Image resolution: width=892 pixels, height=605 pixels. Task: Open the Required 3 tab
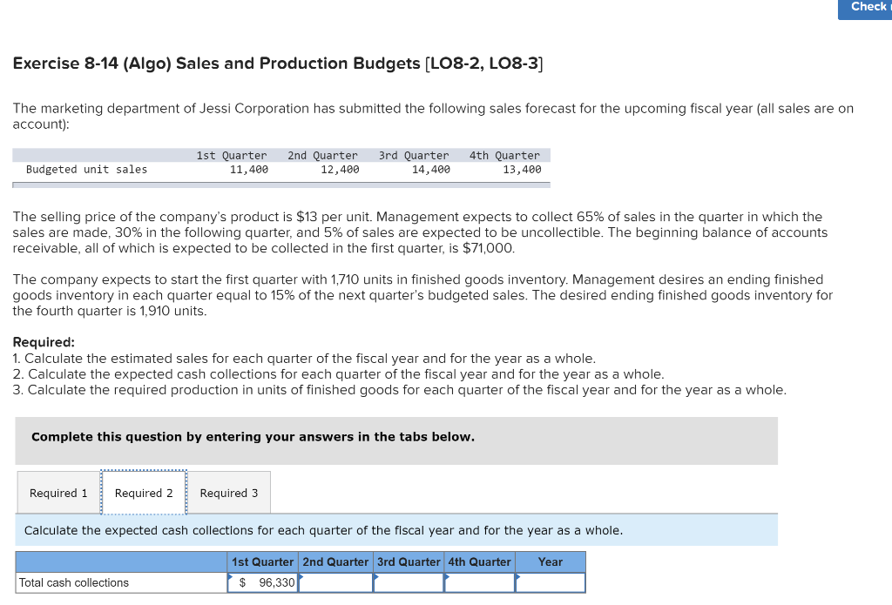pyautogui.click(x=228, y=492)
